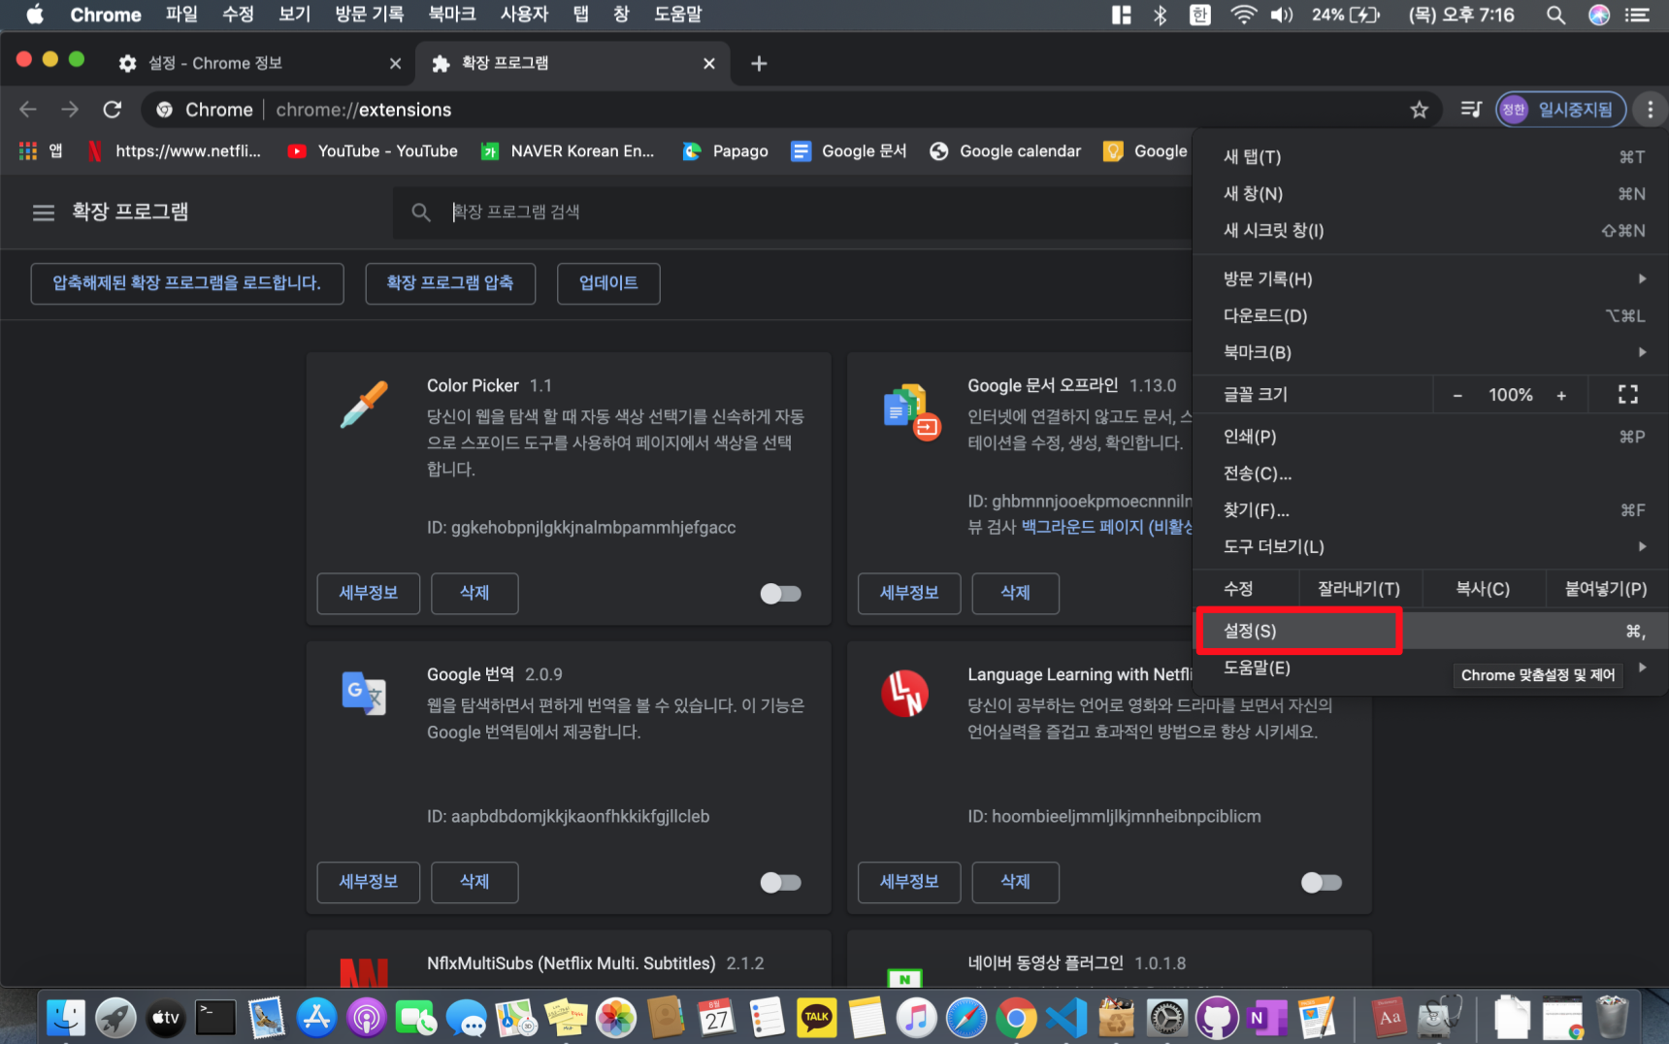Select 새 시크릿 창(I) menu item
The width and height of the screenshot is (1669, 1044).
(1430, 231)
